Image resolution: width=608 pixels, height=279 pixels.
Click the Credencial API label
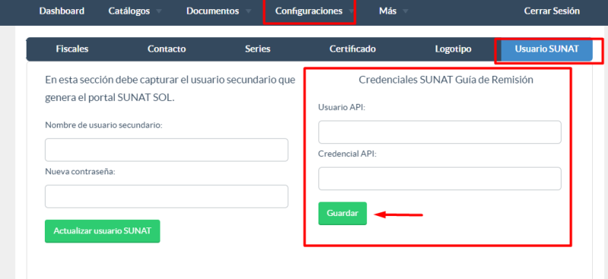[347, 154]
